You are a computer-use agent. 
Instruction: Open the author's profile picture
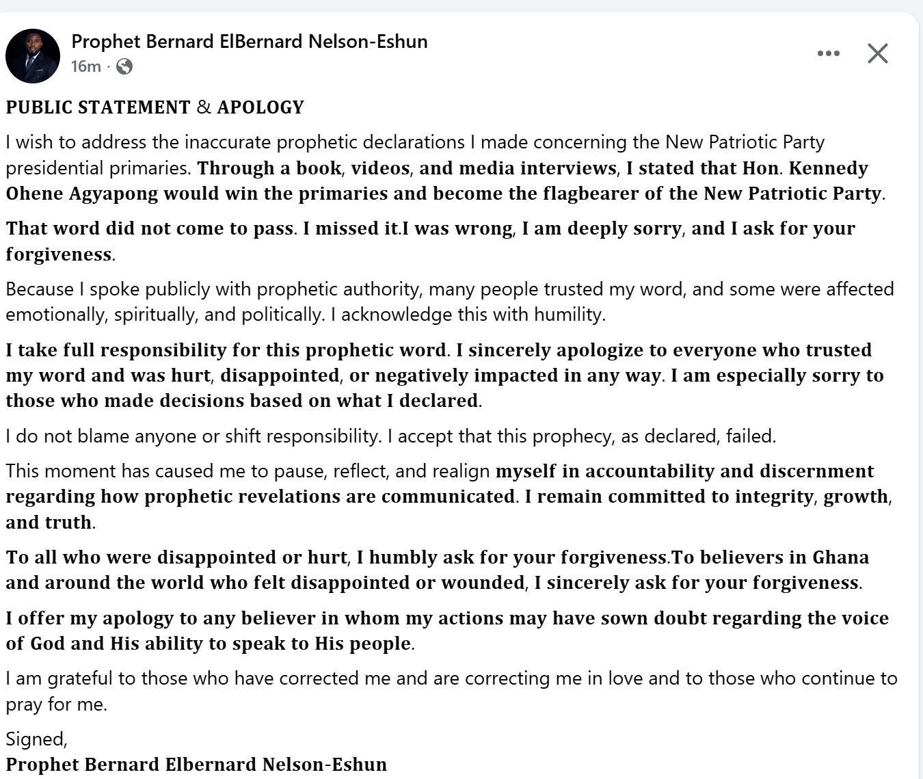[33, 56]
